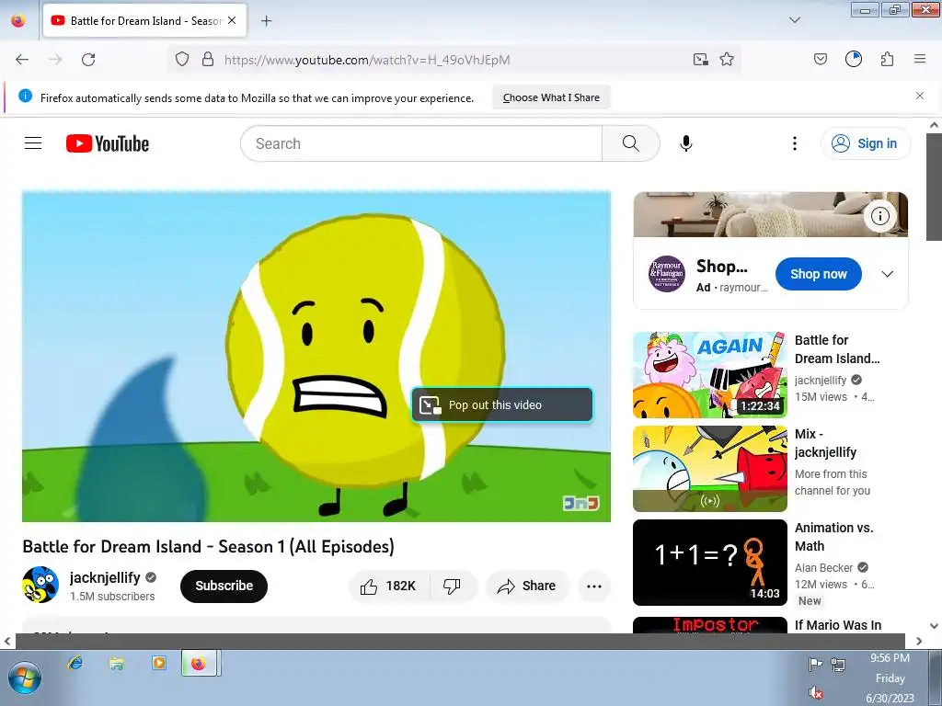Viewport: 942px width, 706px height.
Task: Click the Raymour & Flanigan ad logo
Action: (667, 274)
